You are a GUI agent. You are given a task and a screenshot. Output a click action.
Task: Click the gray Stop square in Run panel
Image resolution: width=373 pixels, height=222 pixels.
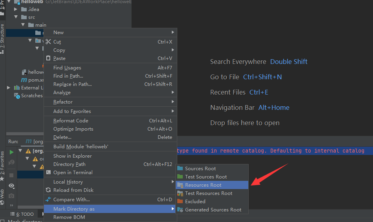coord(11,175)
